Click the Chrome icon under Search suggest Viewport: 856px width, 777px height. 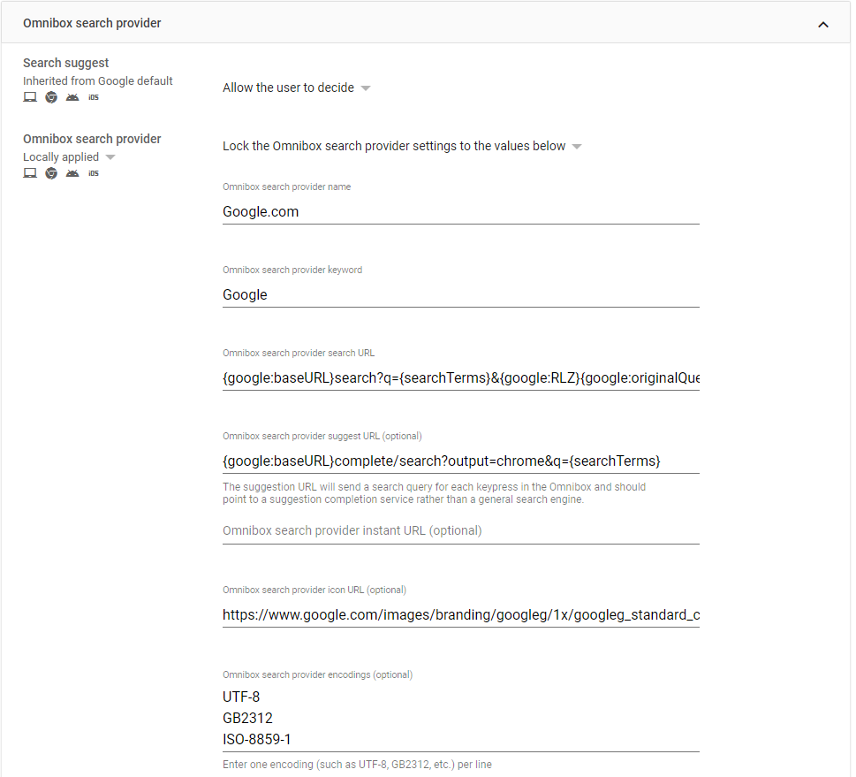[51, 97]
